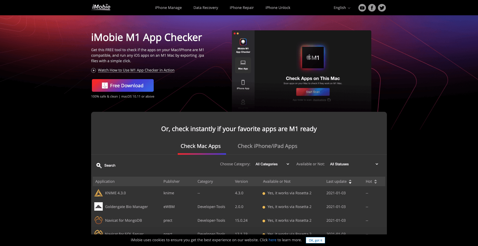Open the English language dropdown
The width and height of the screenshot is (478, 246).
point(342,8)
